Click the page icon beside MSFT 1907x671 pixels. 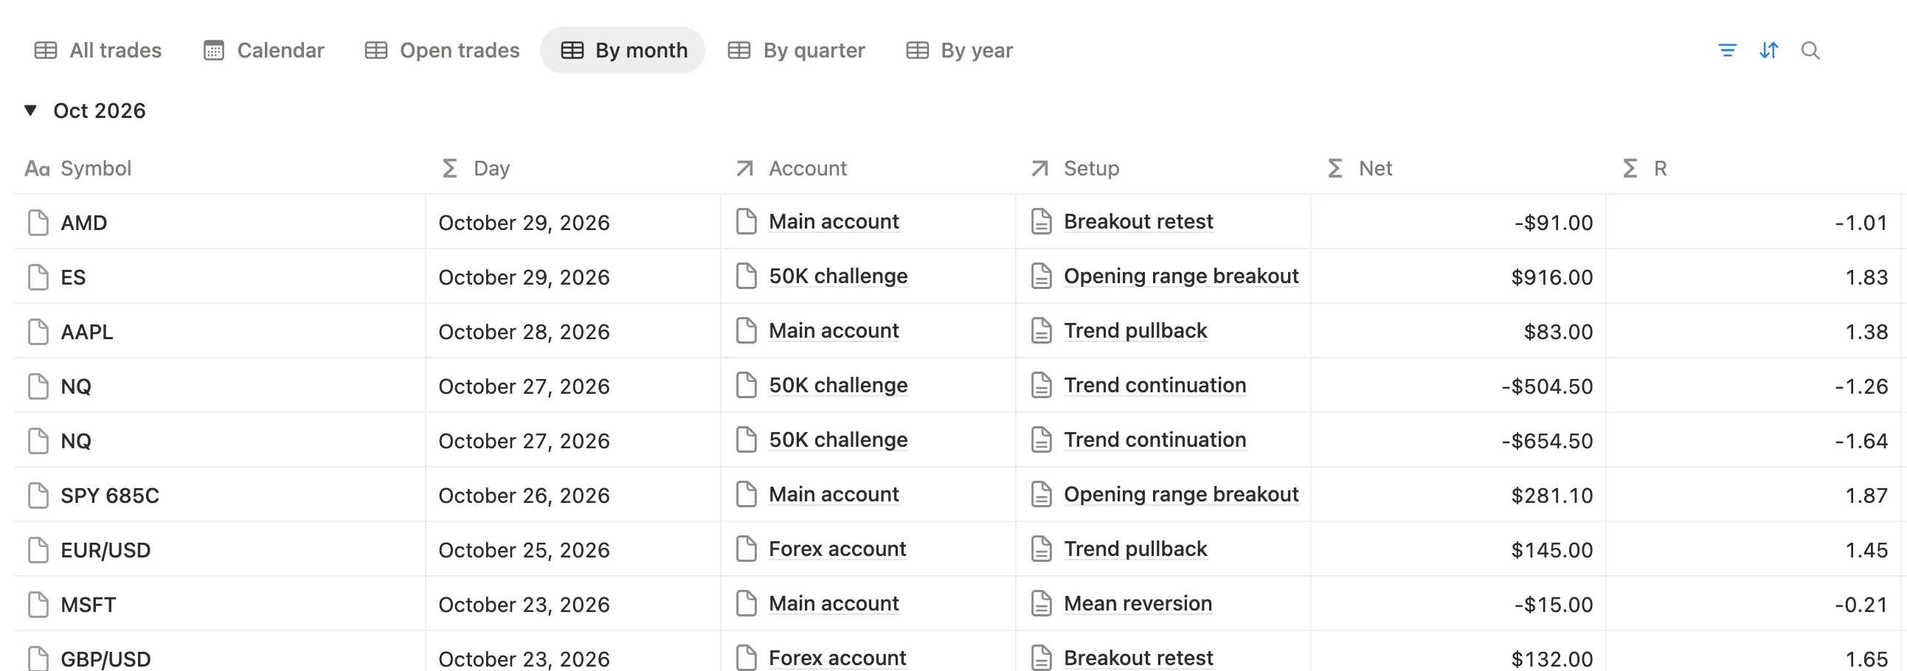click(38, 605)
